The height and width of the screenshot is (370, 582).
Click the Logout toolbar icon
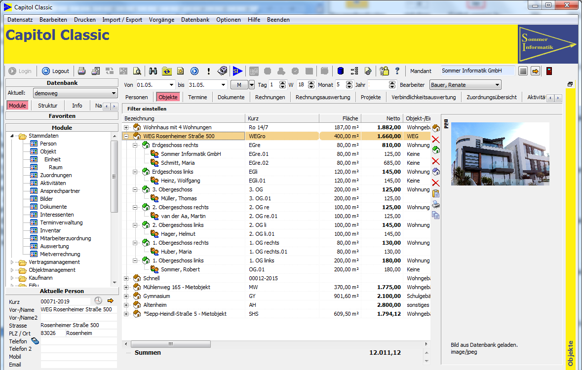pos(55,71)
